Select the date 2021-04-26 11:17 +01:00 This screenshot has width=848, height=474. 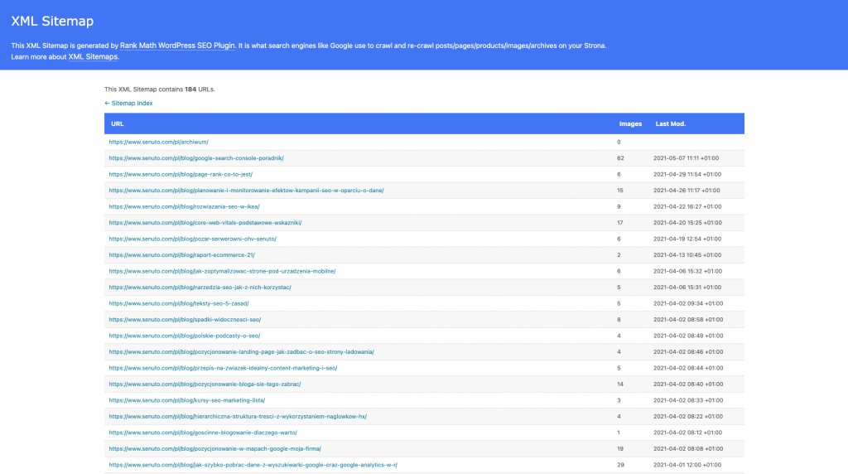point(687,191)
